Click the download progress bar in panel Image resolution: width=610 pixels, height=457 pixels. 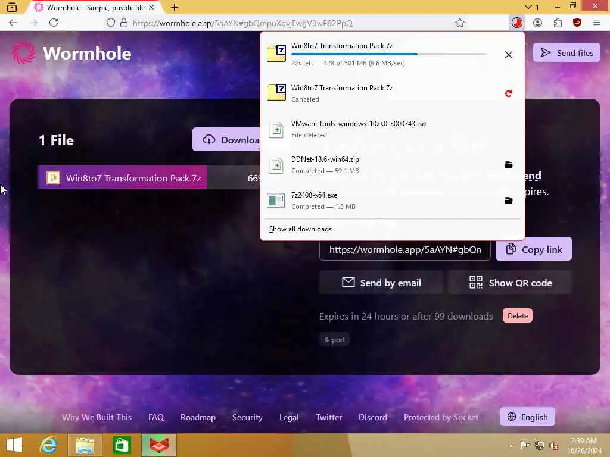[388, 54]
